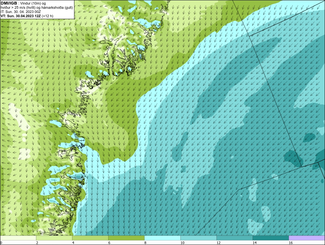Click the 4–6 m/s green legend swatch
Screen dimensions: 325x245
click(x=90, y=238)
